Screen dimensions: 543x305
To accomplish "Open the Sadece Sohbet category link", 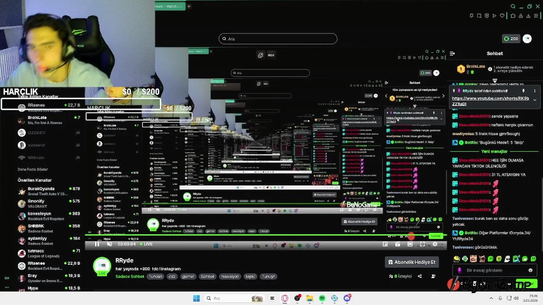I will point(130,277).
